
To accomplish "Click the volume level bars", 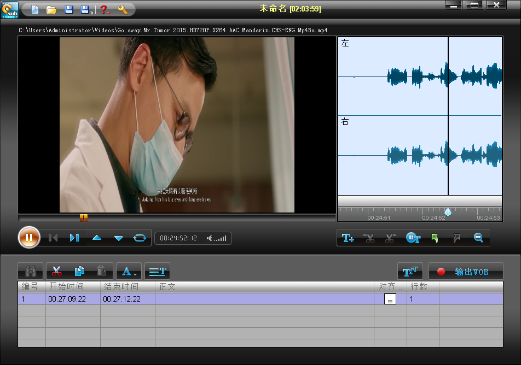I will (219, 238).
